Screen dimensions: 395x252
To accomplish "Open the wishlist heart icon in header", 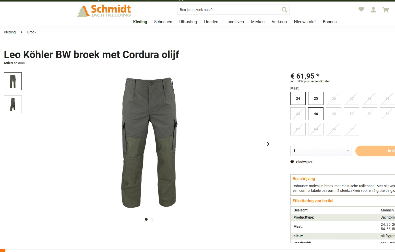I will [361, 9].
